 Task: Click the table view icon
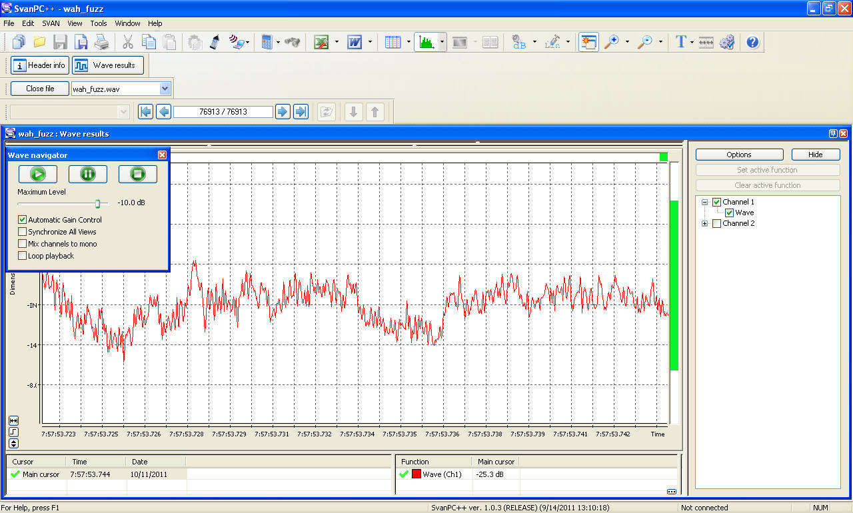click(x=393, y=42)
